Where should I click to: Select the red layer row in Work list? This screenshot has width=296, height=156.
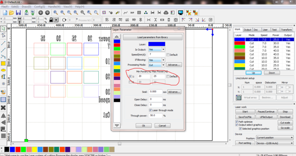[264, 43]
